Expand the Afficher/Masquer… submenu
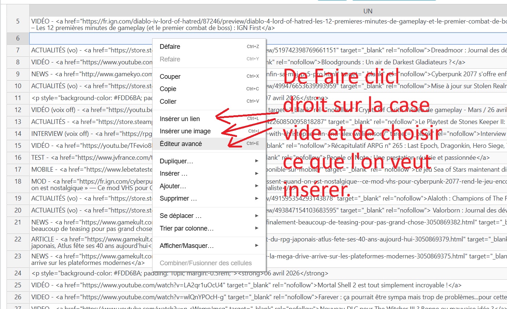Screen dimensions: 507x309 tap(209, 246)
